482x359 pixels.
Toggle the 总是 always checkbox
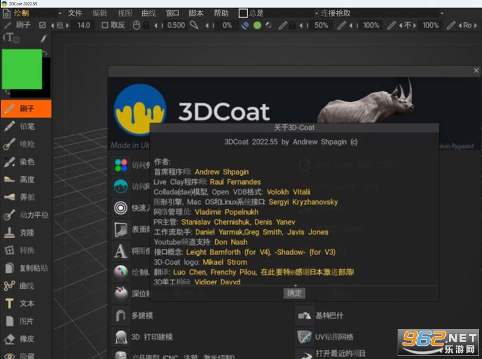point(243,13)
